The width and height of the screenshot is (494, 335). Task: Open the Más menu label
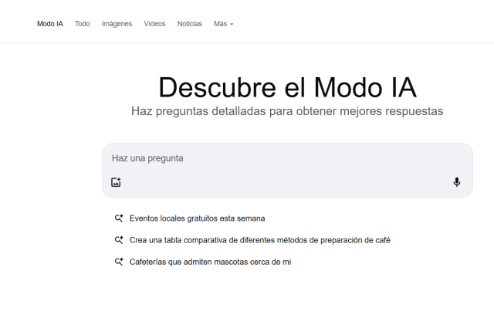(220, 24)
